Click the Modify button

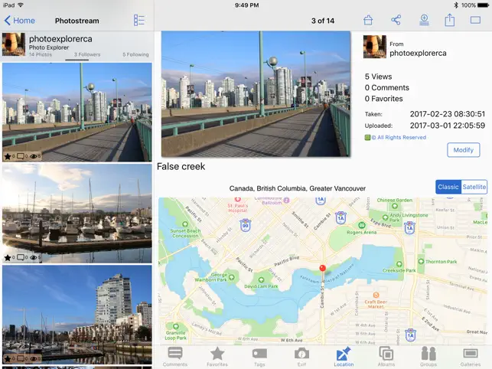click(x=464, y=150)
